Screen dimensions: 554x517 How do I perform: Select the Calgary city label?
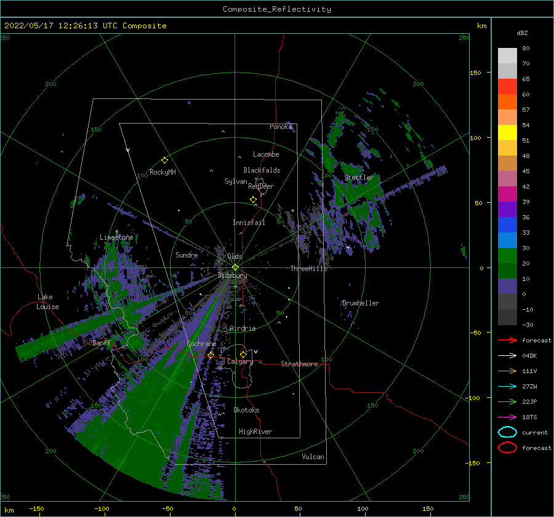pos(240,361)
